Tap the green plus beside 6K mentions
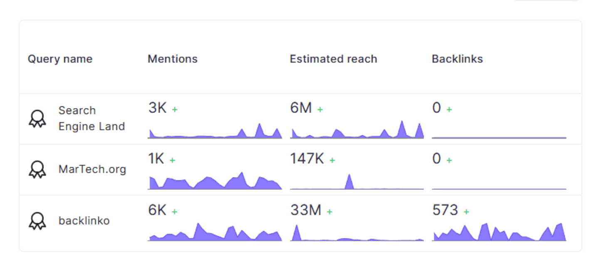599x274 pixels. (x=174, y=212)
